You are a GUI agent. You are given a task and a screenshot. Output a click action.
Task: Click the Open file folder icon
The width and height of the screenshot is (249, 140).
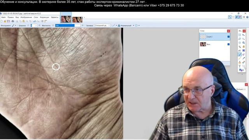(x=5, y=21)
